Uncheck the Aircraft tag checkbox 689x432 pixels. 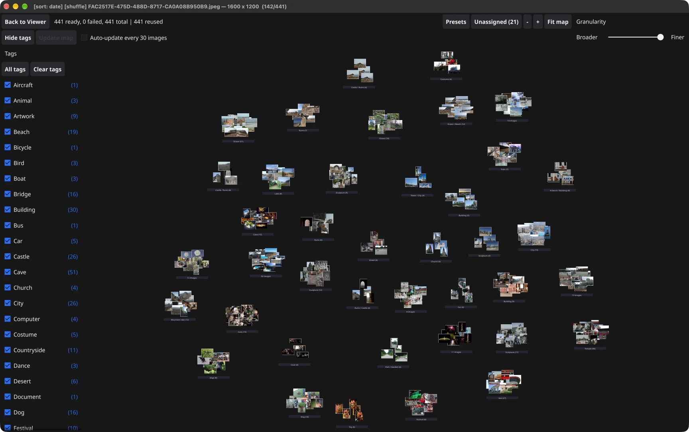point(8,85)
